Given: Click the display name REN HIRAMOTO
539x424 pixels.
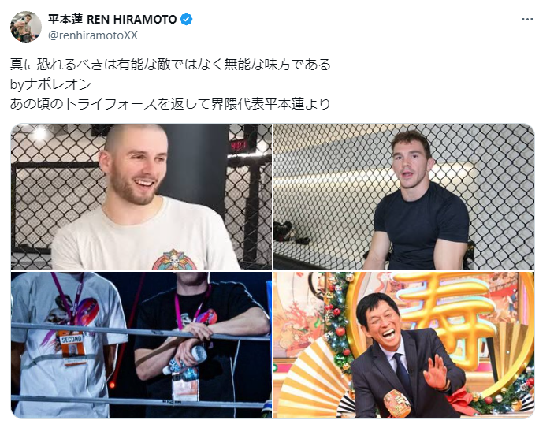Looking at the screenshot, I should (x=132, y=20).
